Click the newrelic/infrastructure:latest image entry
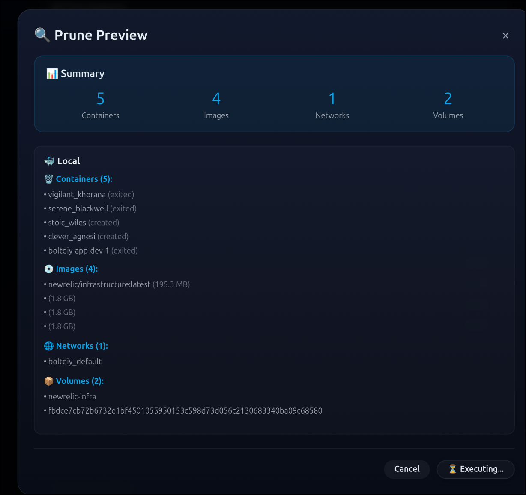The height and width of the screenshot is (495, 526). click(x=99, y=284)
